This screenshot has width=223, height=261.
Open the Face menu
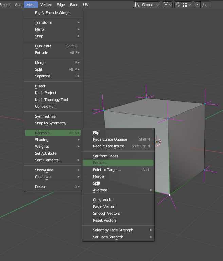(x=74, y=5)
